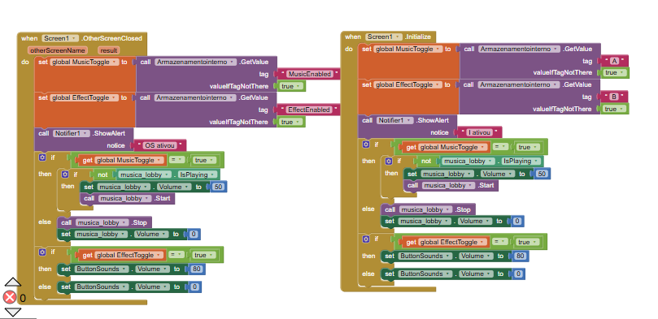Change the true value next to tag A

(x=615, y=73)
